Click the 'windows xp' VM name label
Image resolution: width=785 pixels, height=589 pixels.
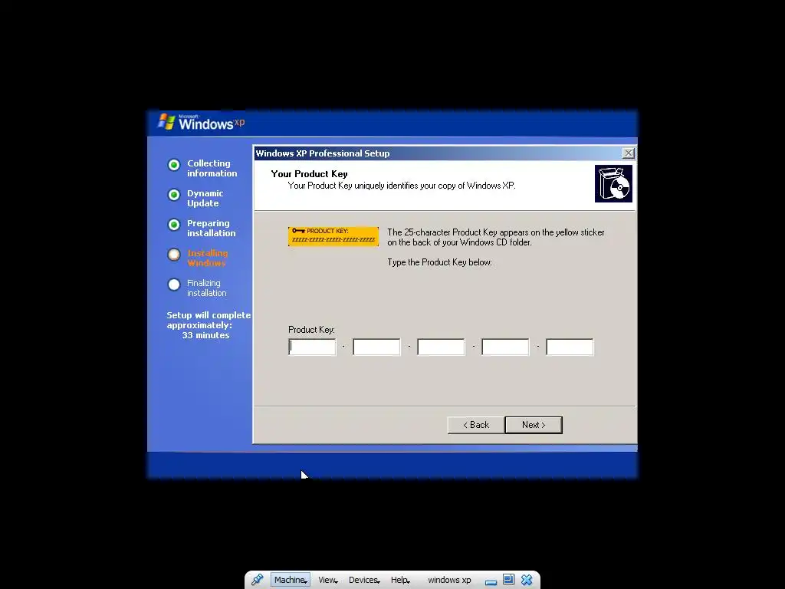pos(449,580)
